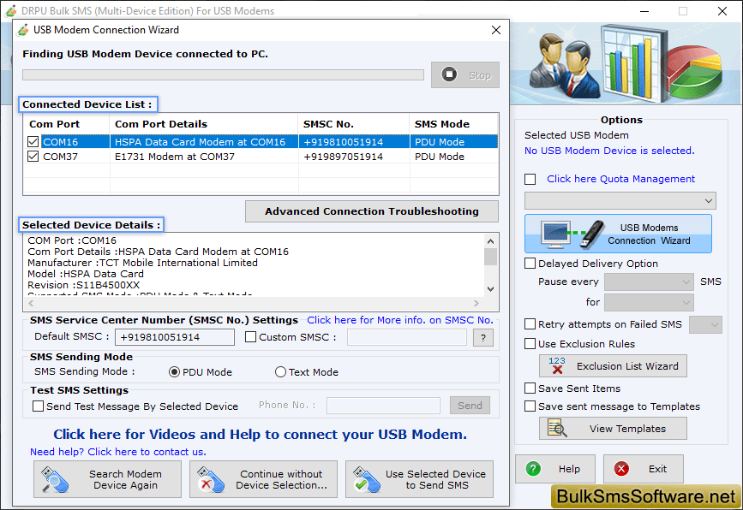Open the Retry attempts count dropdown

click(x=705, y=324)
